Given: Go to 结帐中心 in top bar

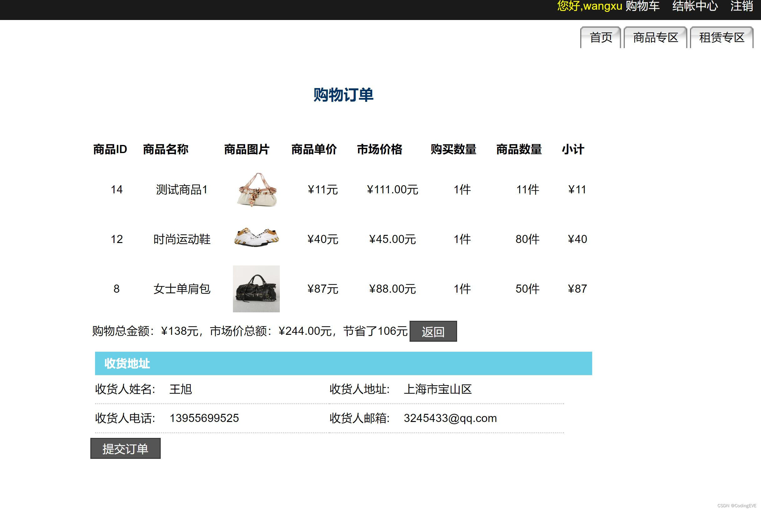Looking at the screenshot, I should (695, 6).
